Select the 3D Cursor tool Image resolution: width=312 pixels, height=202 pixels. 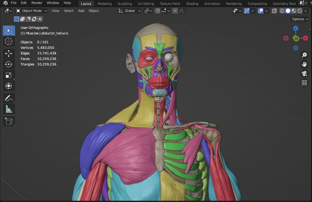pos(9,41)
